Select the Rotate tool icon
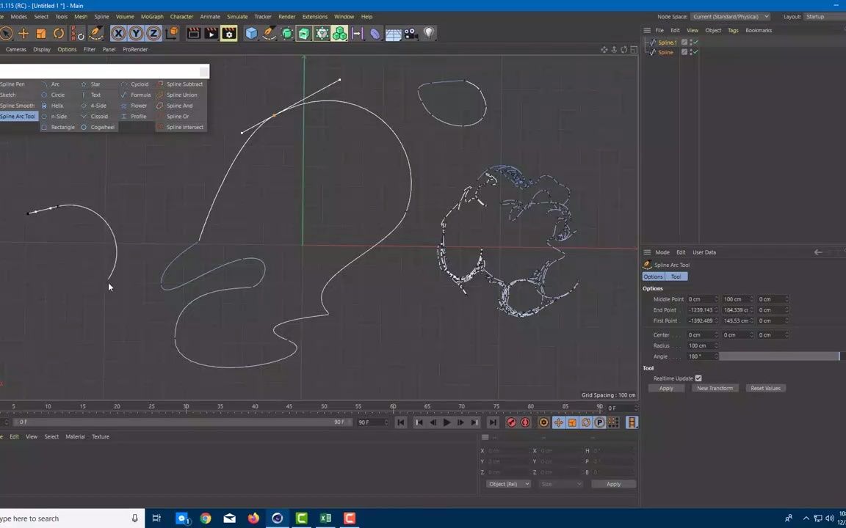846x528 pixels. tap(58, 34)
